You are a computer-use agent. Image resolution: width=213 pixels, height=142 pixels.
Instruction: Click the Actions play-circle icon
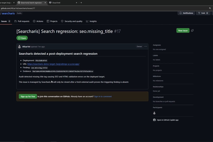point(34,21)
